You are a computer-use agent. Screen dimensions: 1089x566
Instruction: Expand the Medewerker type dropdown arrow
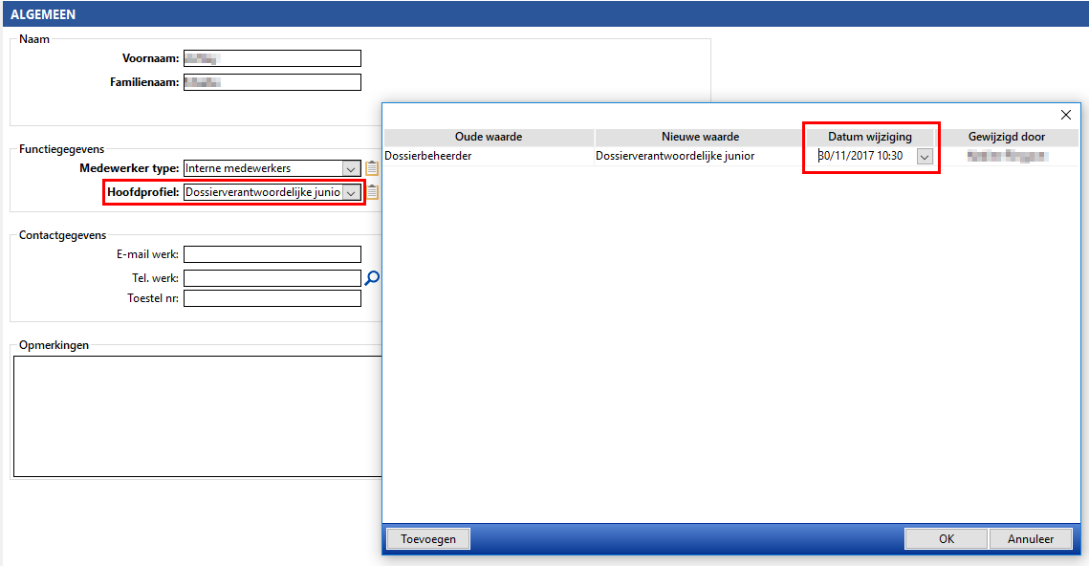click(352, 169)
